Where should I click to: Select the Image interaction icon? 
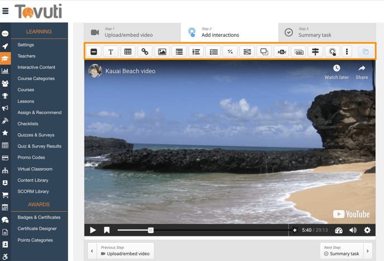pyautogui.click(x=162, y=52)
